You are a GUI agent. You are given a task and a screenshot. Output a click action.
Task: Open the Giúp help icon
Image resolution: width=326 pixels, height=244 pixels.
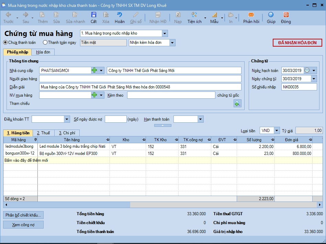coord(271,15)
